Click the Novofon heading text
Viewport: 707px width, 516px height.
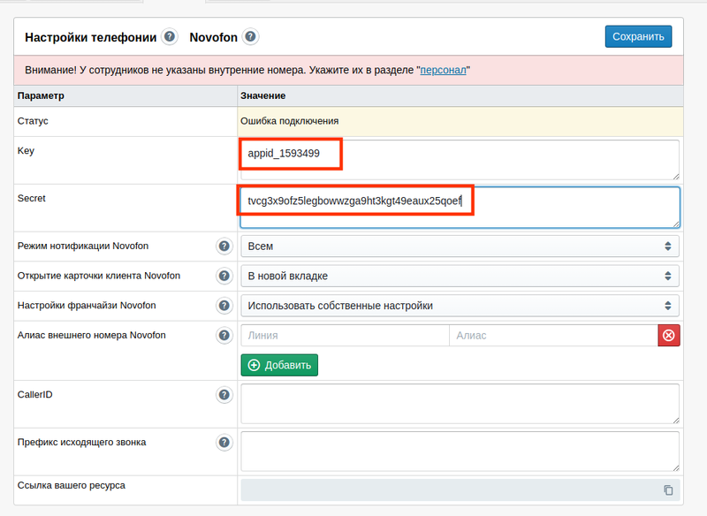pyautogui.click(x=213, y=37)
